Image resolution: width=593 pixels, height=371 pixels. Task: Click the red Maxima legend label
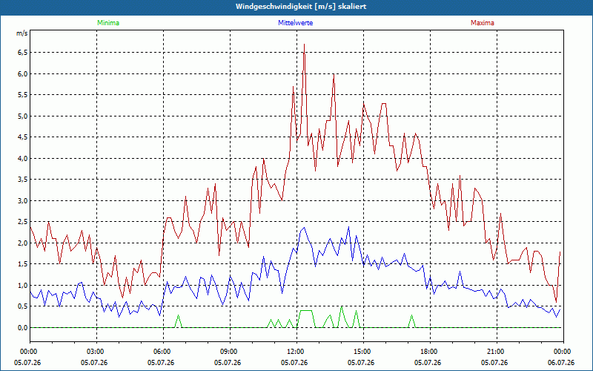click(483, 23)
